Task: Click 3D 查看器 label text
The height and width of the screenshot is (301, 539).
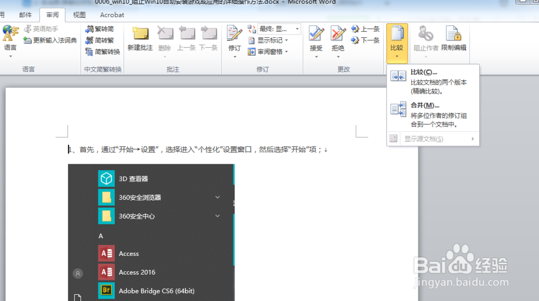Action: [x=133, y=179]
